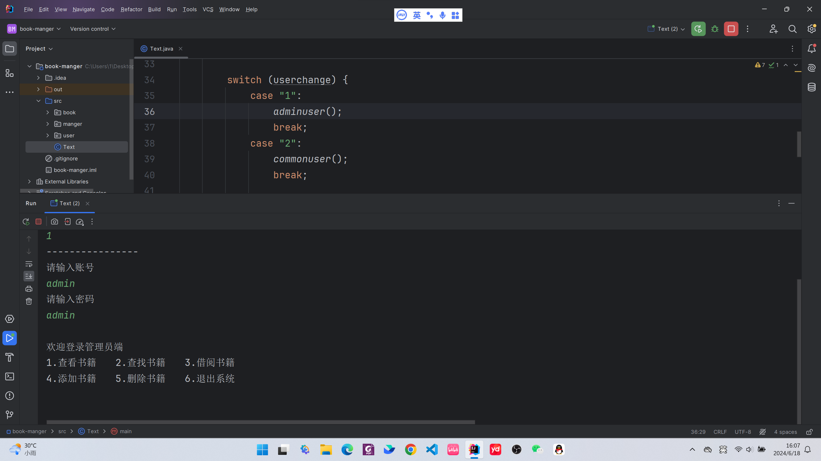This screenshot has height=461, width=821.
Task: Open the profiler attach icon
Action: point(80,222)
